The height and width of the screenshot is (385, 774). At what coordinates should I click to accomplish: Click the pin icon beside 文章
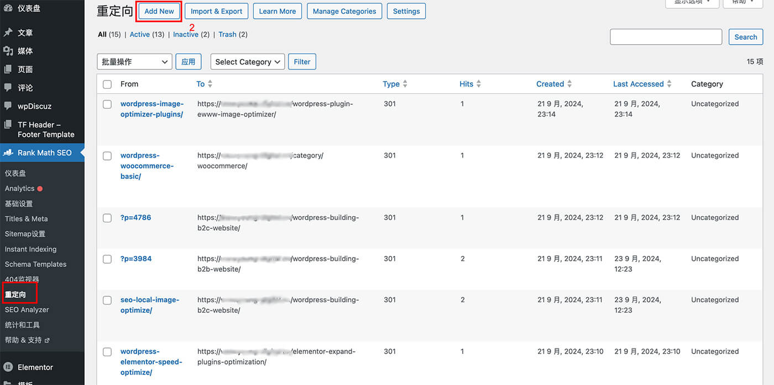point(8,33)
